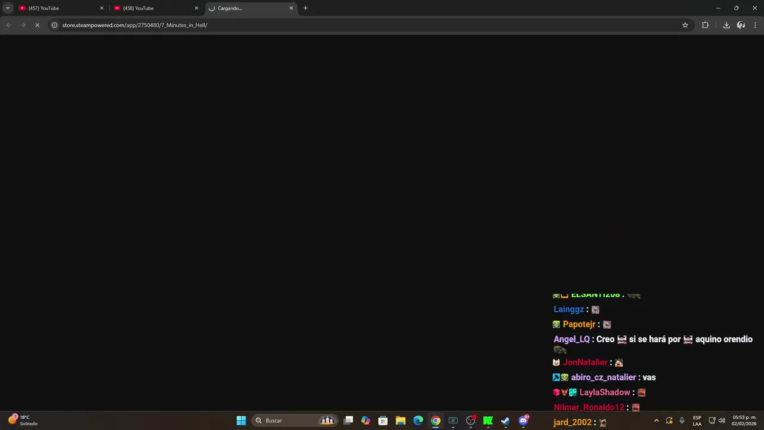Go forward in browser history
Image resolution: width=764 pixels, height=430 pixels.
pyautogui.click(x=23, y=25)
